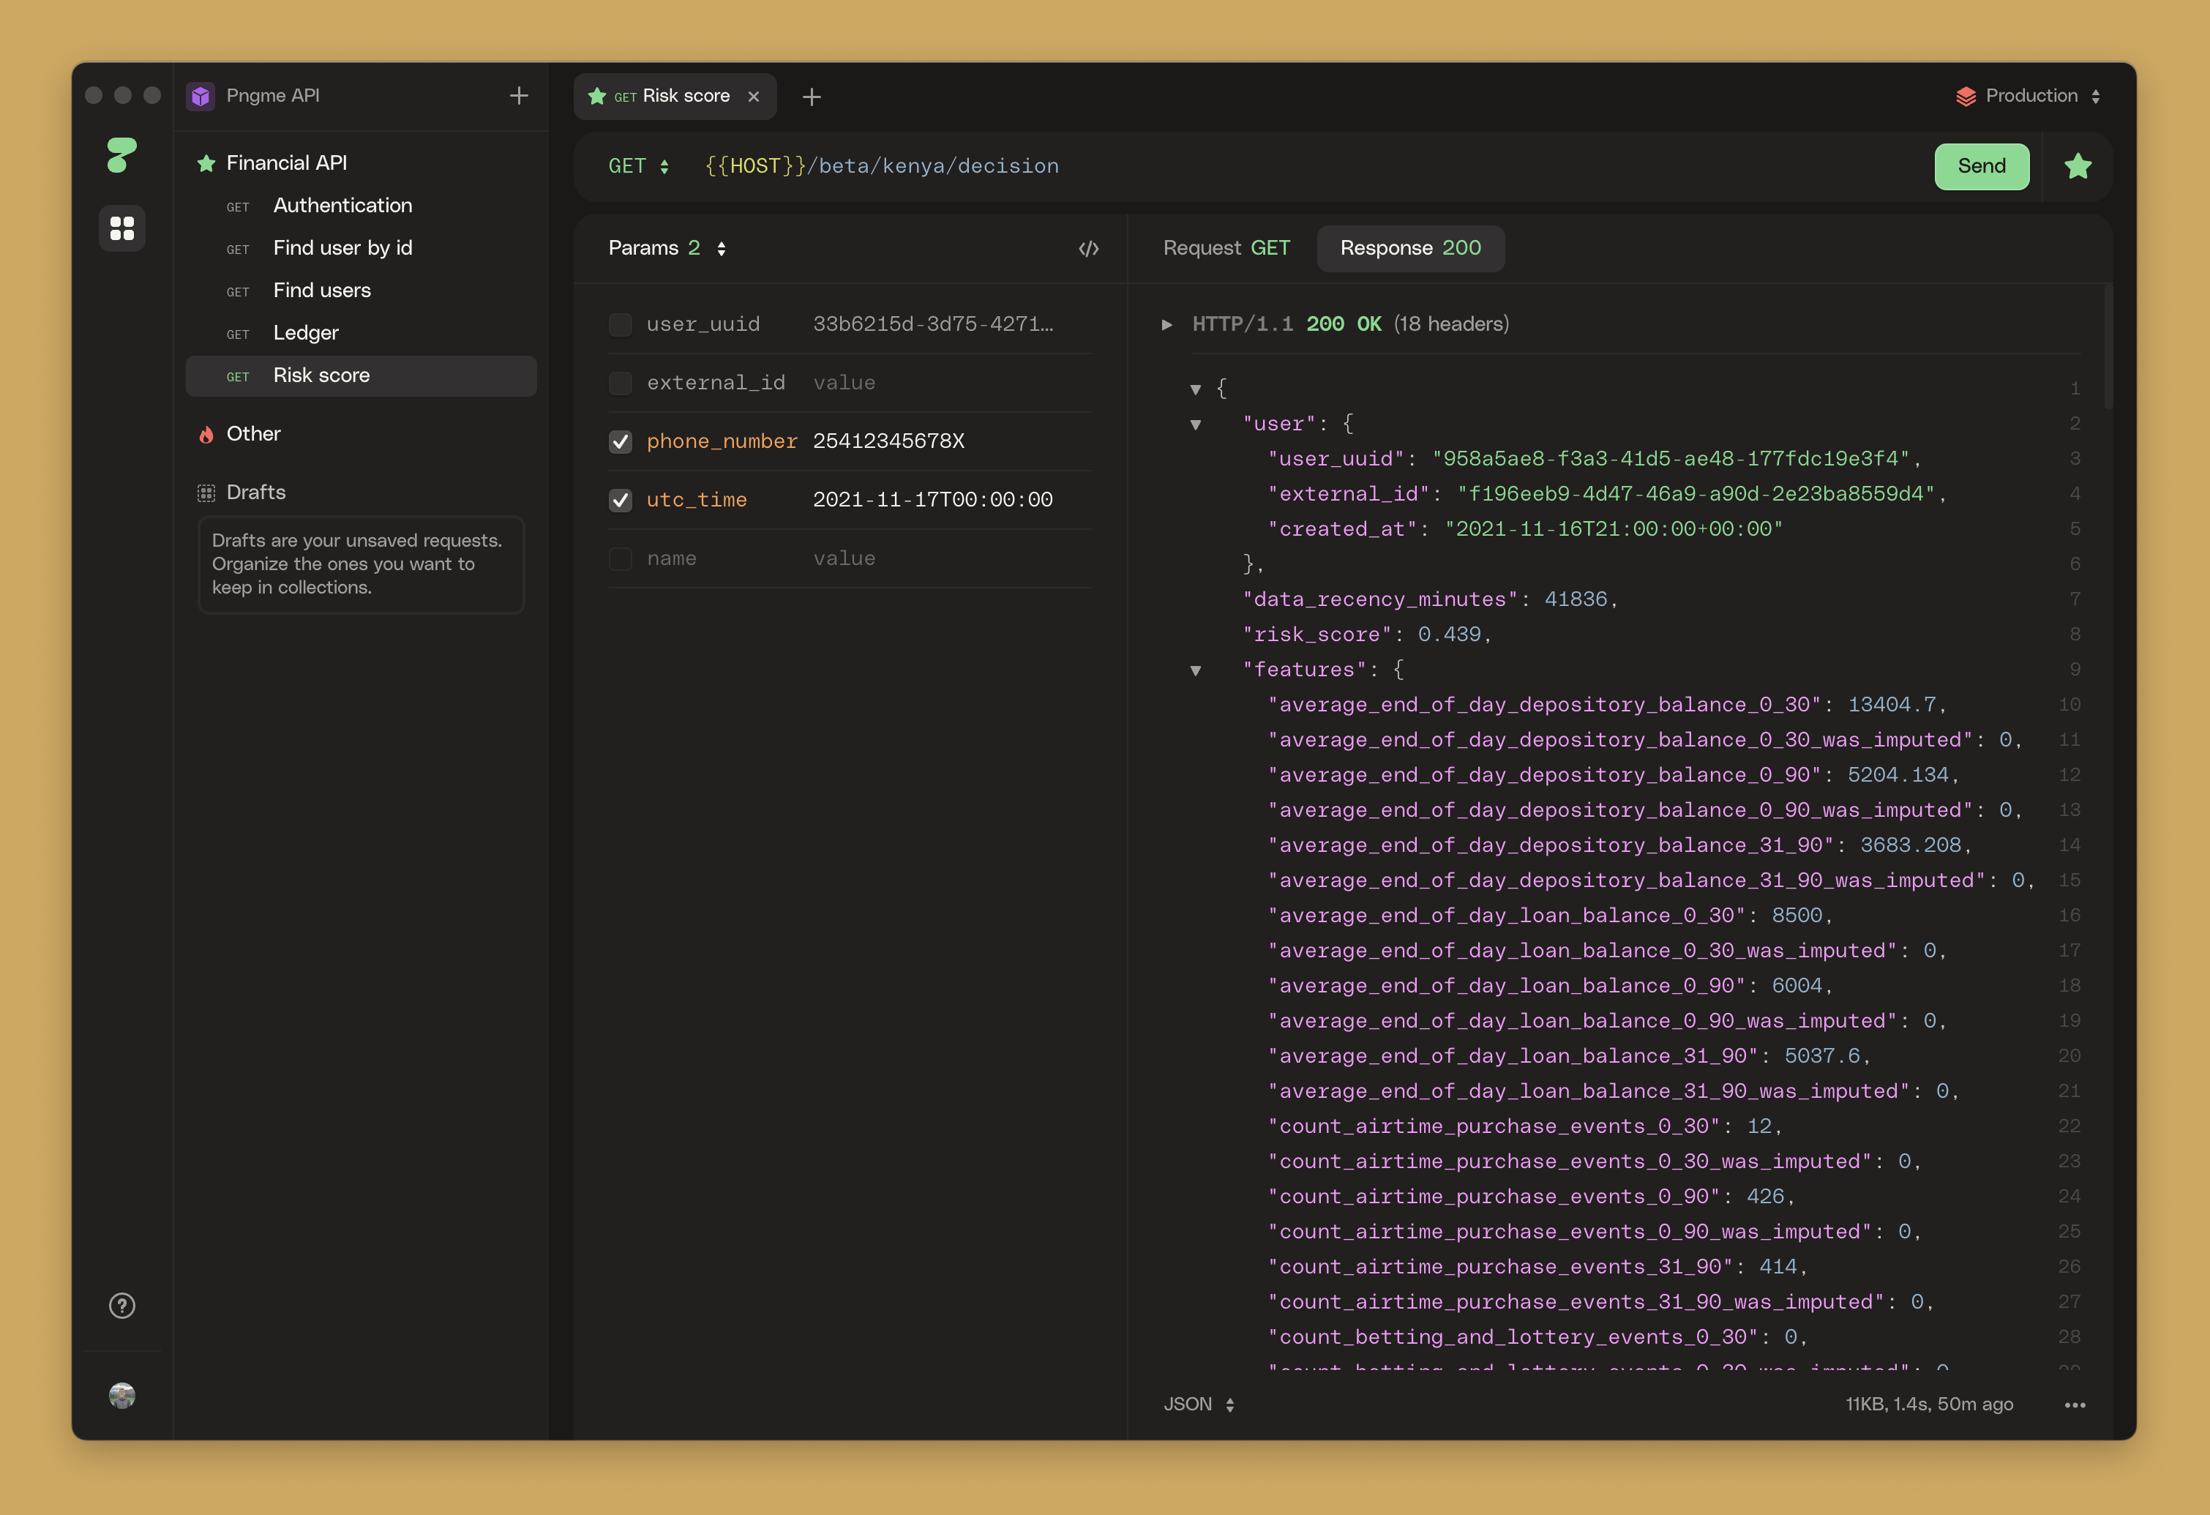Enable the user_uuid parameter checkbox

[x=620, y=324]
